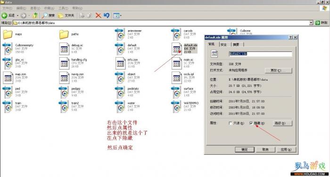Click the Up one folder icon
The height and width of the screenshot is (177, 330).
35,16
